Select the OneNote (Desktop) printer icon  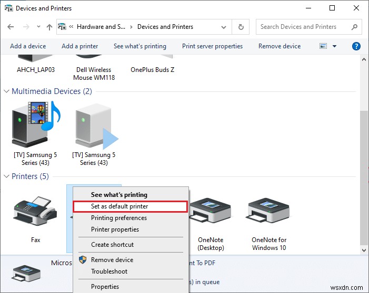[x=210, y=211]
